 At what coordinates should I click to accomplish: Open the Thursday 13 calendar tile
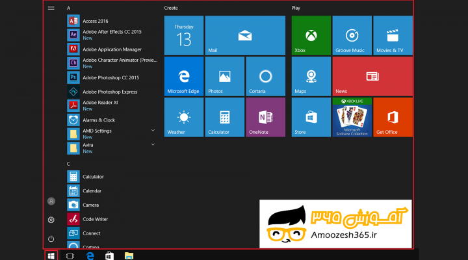[x=184, y=36]
